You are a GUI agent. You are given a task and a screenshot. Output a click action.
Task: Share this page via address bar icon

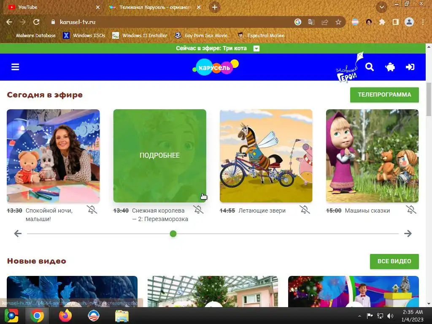pyautogui.click(x=325, y=22)
